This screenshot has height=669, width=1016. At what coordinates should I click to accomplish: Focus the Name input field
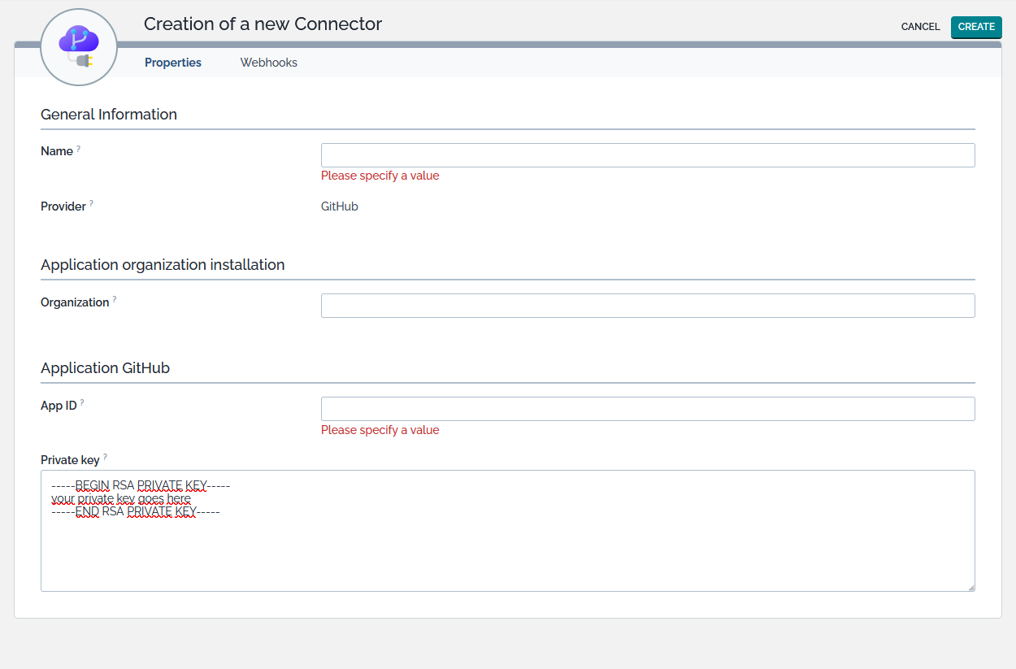click(x=647, y=155)
